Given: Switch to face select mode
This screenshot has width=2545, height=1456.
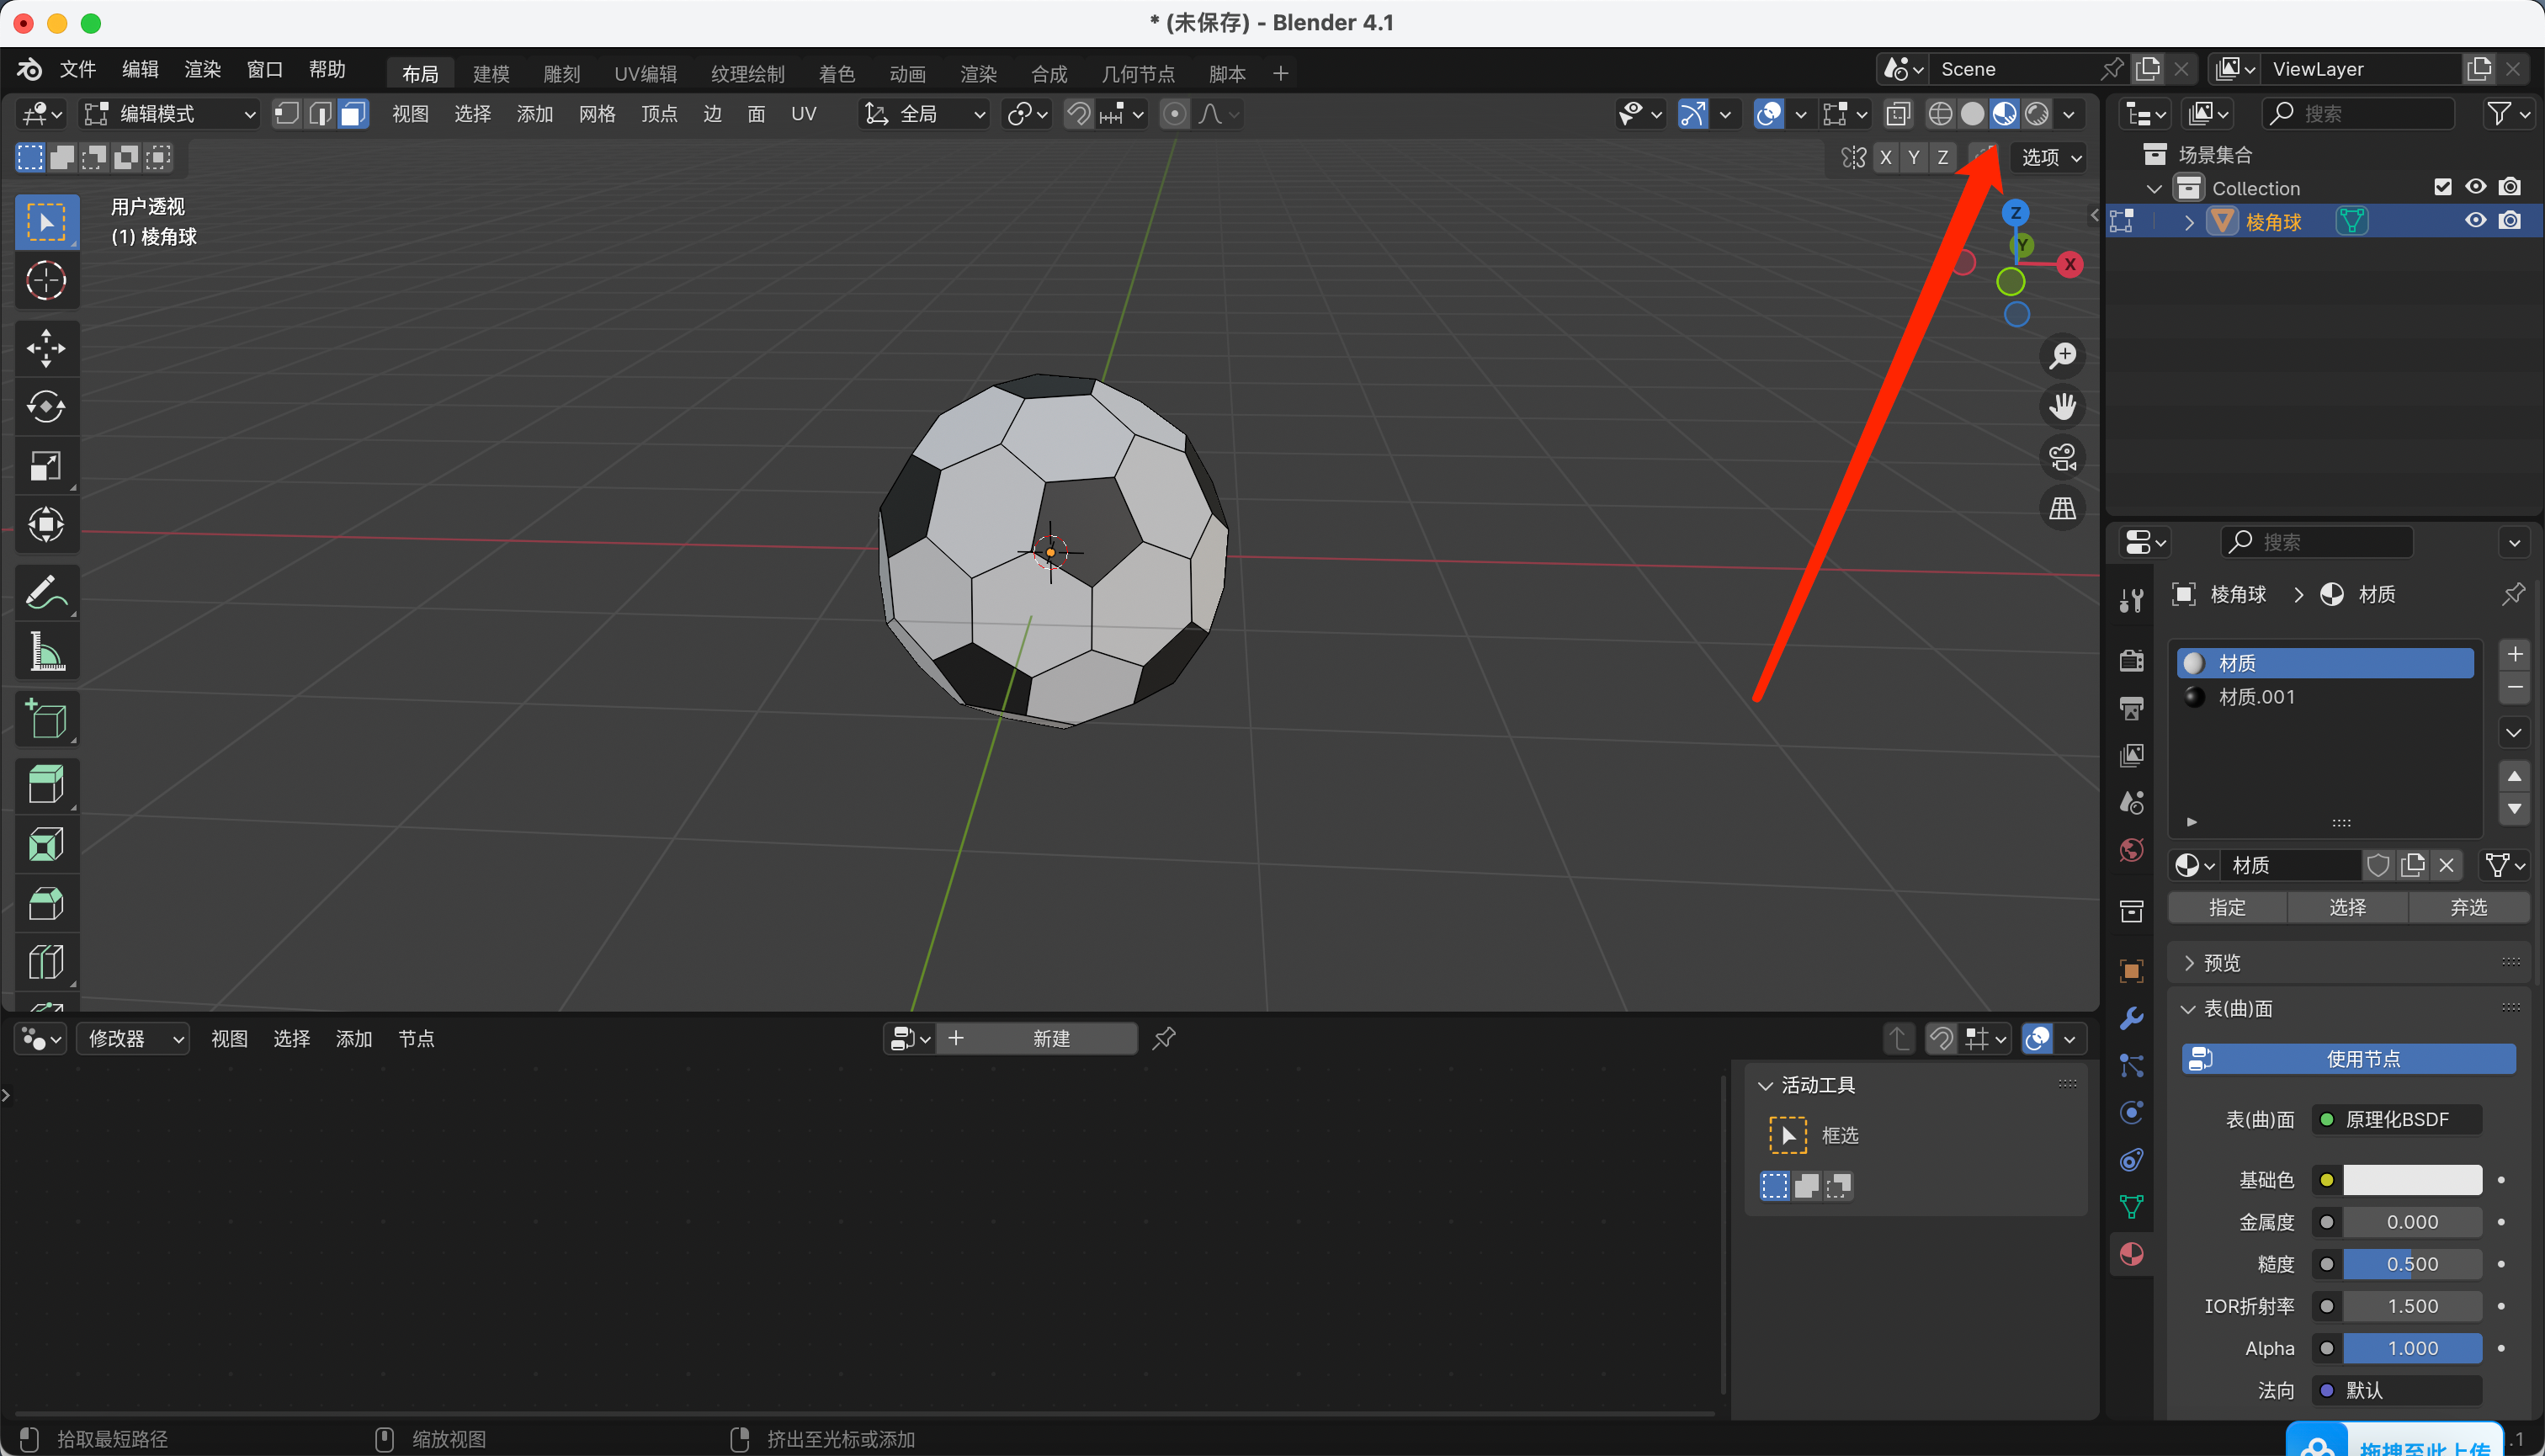Looking at the screenshot, I should coord(352,114).
